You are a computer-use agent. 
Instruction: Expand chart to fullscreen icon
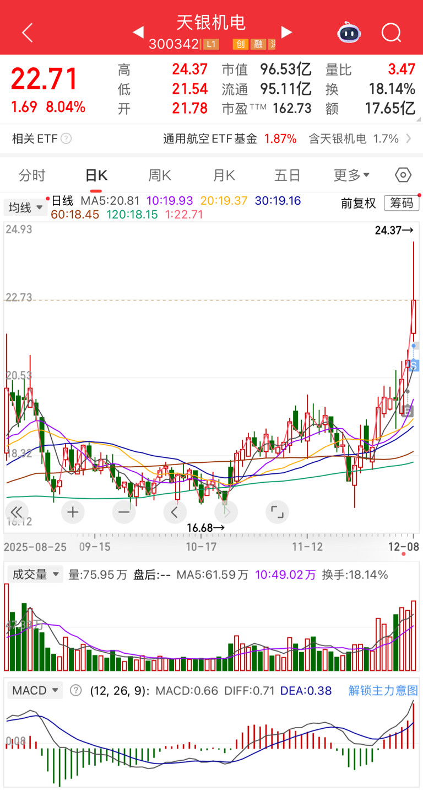pos(277,513)
